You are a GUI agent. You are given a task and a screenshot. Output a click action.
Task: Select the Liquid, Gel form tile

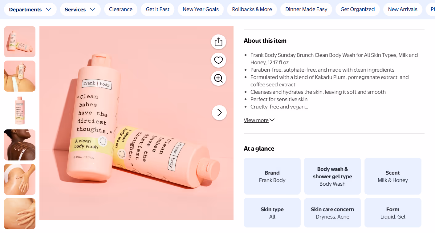(393, 213)
